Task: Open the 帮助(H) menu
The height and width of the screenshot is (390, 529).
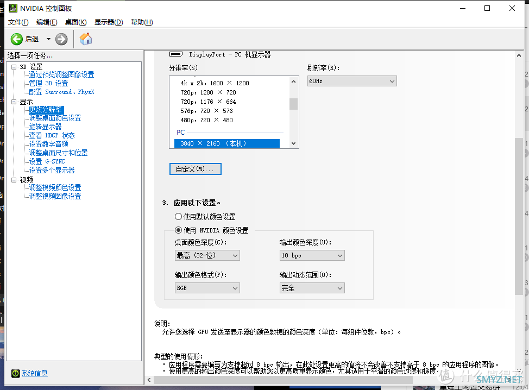Action: [x=142, y=22]
